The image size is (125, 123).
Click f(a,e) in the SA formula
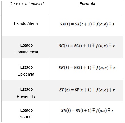(102, 24)
